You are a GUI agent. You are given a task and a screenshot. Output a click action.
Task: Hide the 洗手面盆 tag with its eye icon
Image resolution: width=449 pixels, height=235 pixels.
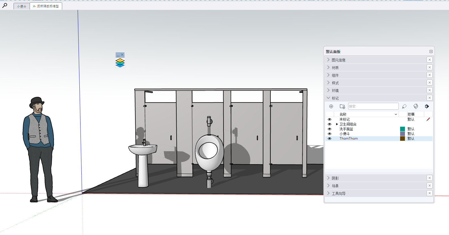coord(329,129)
